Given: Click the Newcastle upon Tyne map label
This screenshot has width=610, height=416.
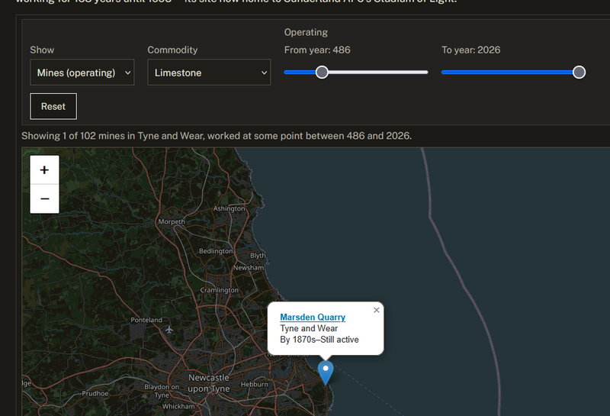Looking at the screenshot, I should point(209,383).
